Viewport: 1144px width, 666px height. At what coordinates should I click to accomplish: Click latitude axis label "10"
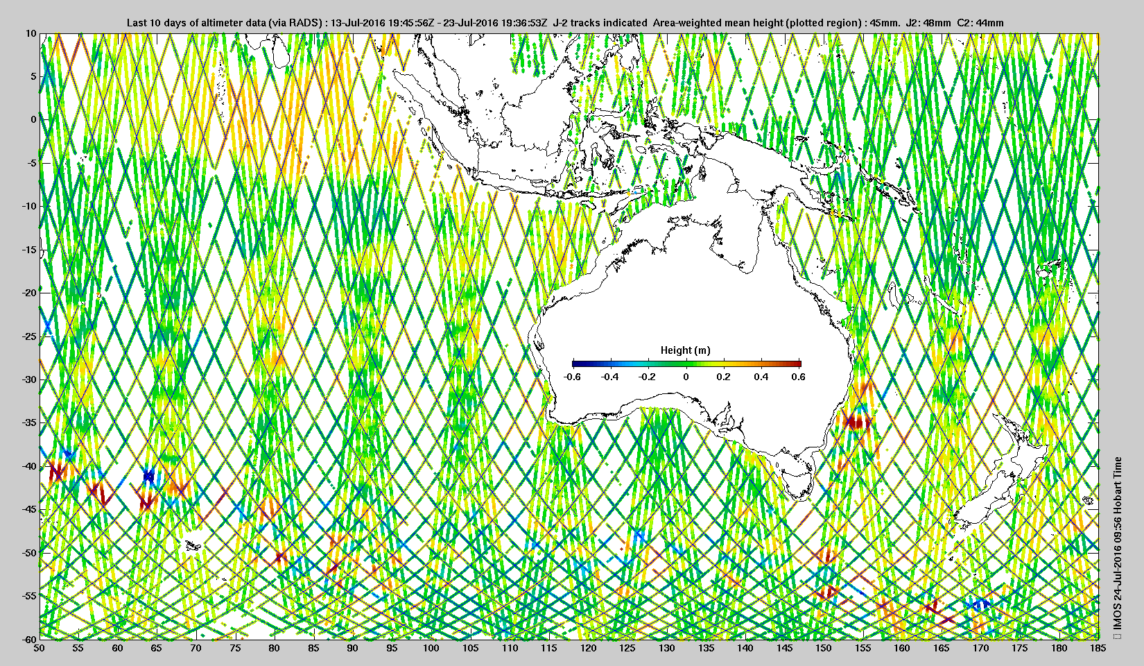point(31,33)
